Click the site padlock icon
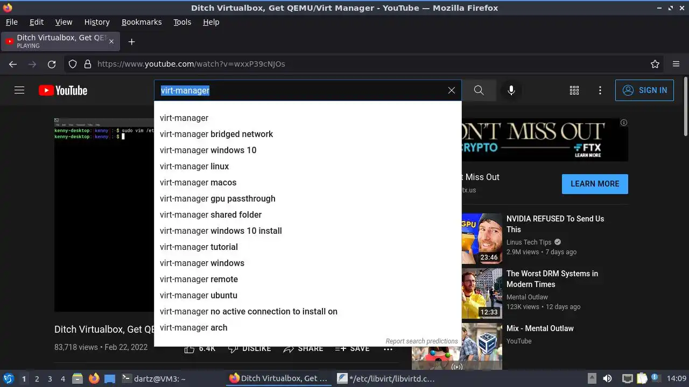The image size is (689, 387). click(x=88, y=64)
